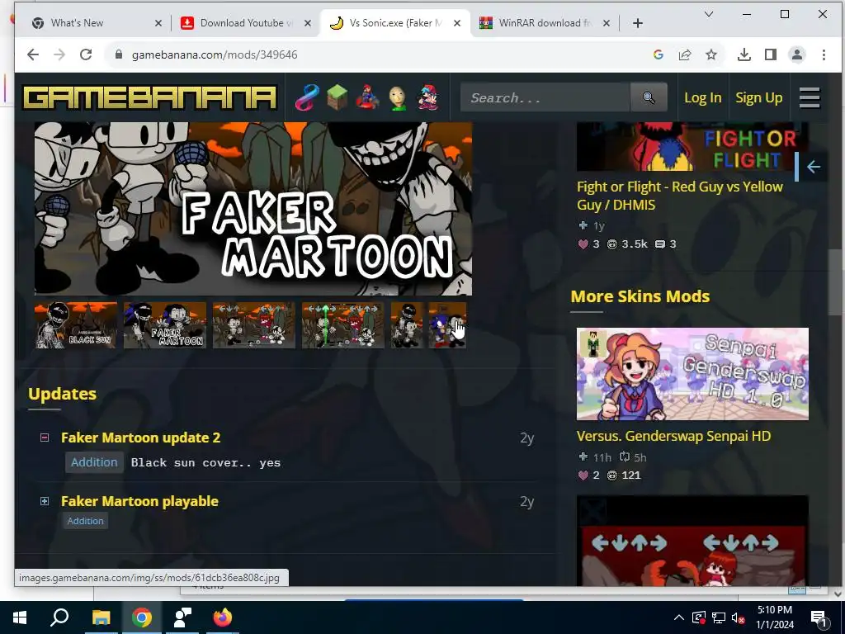Image resolution: width=845 pixels, height=634 pixels.
Task: Click the GameBanana logo
Action: pos(150,97)
